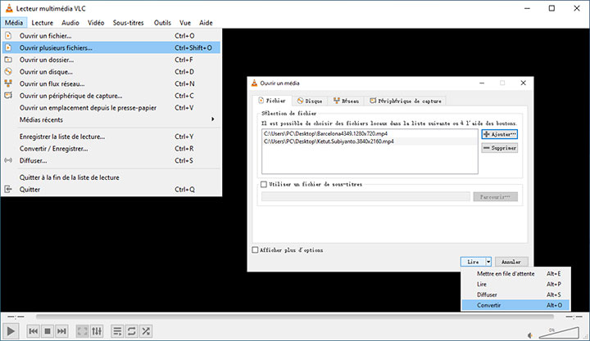590x341 pixels.
Task: Click the VLC cone icon in title bar
Action: pos(9,8)
